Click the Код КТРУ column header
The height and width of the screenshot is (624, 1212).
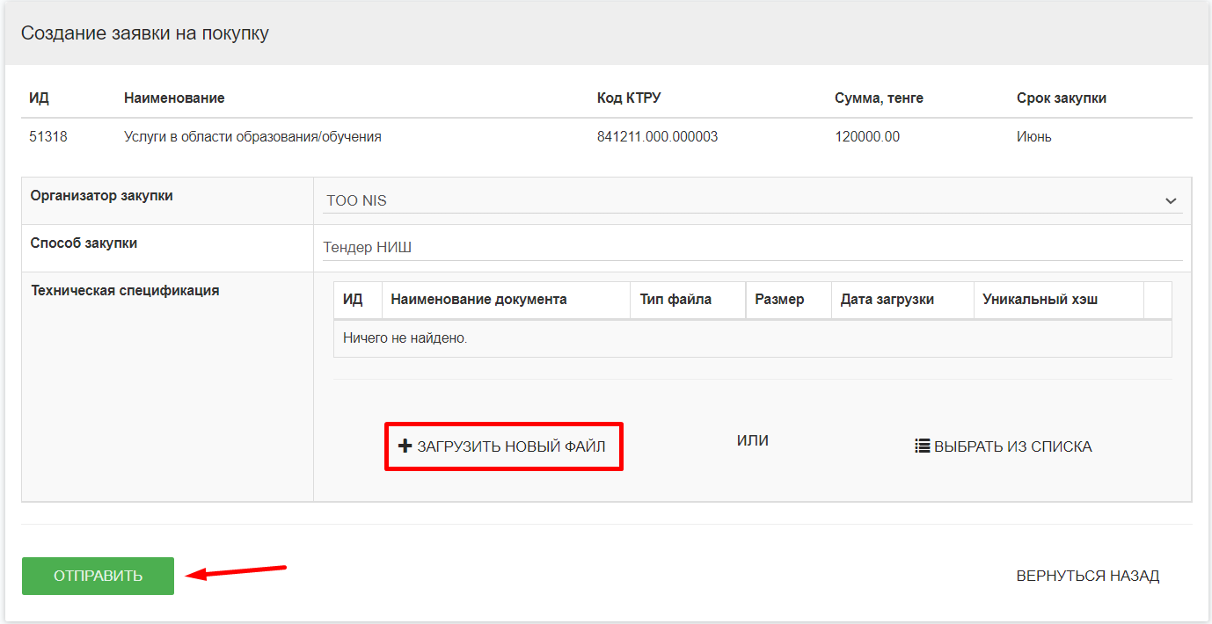(628, 98)
